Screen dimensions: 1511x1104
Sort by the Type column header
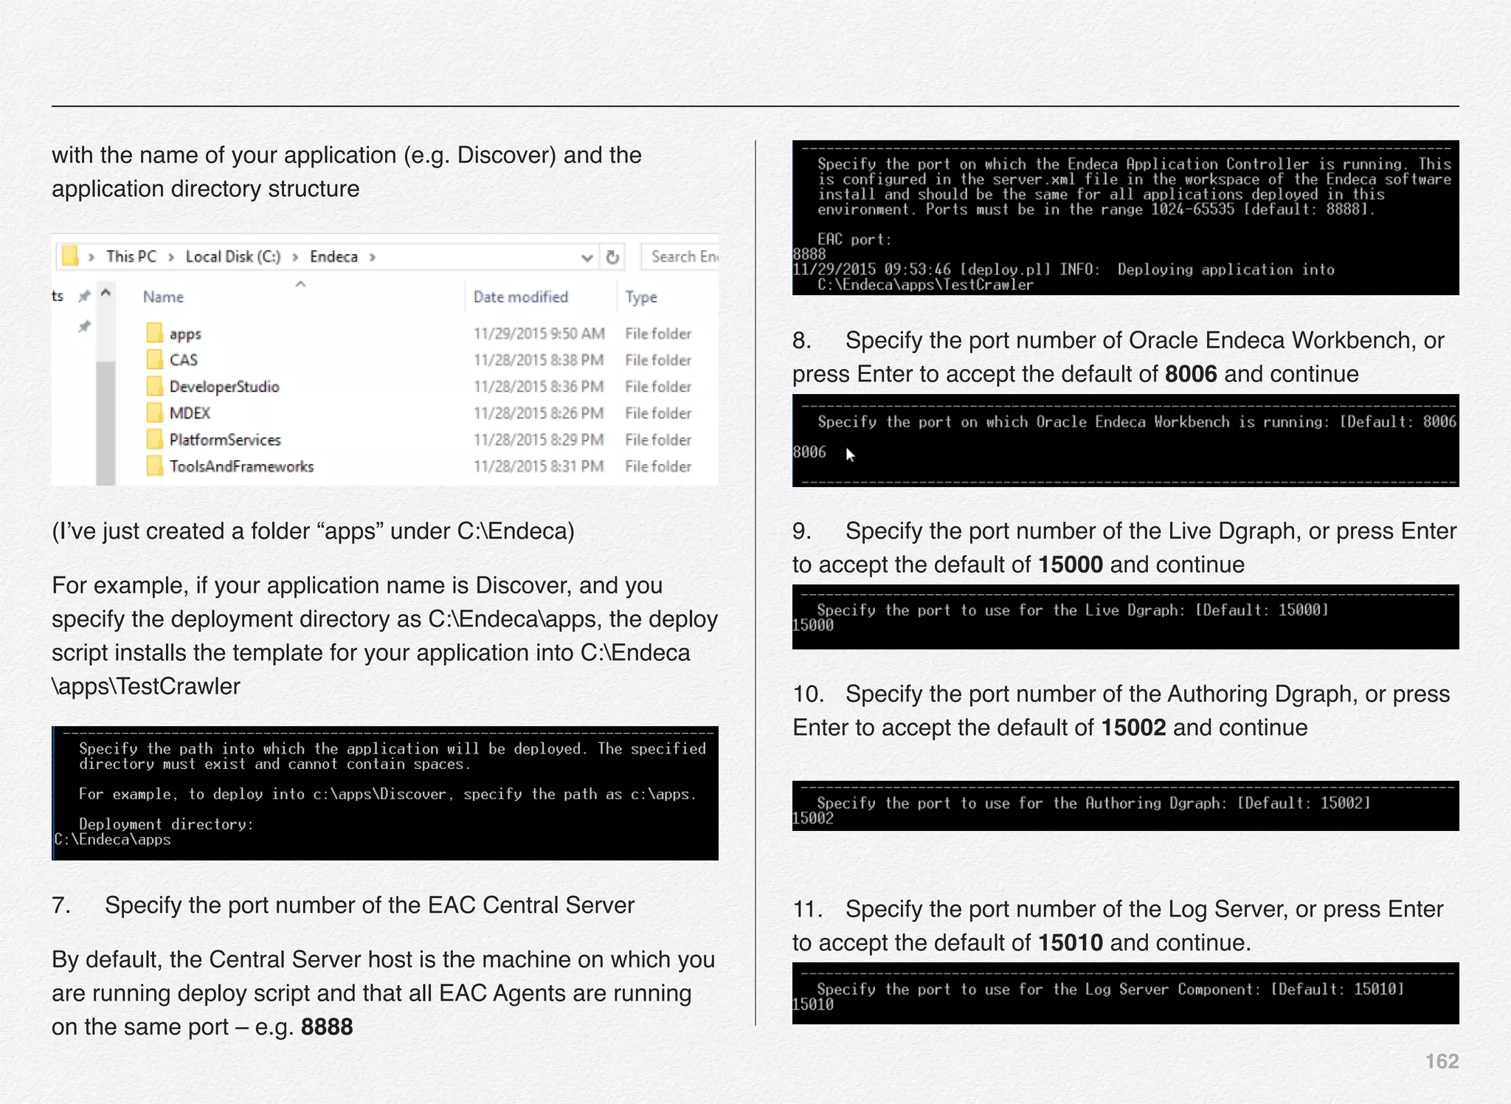click(x=641, y=297)
